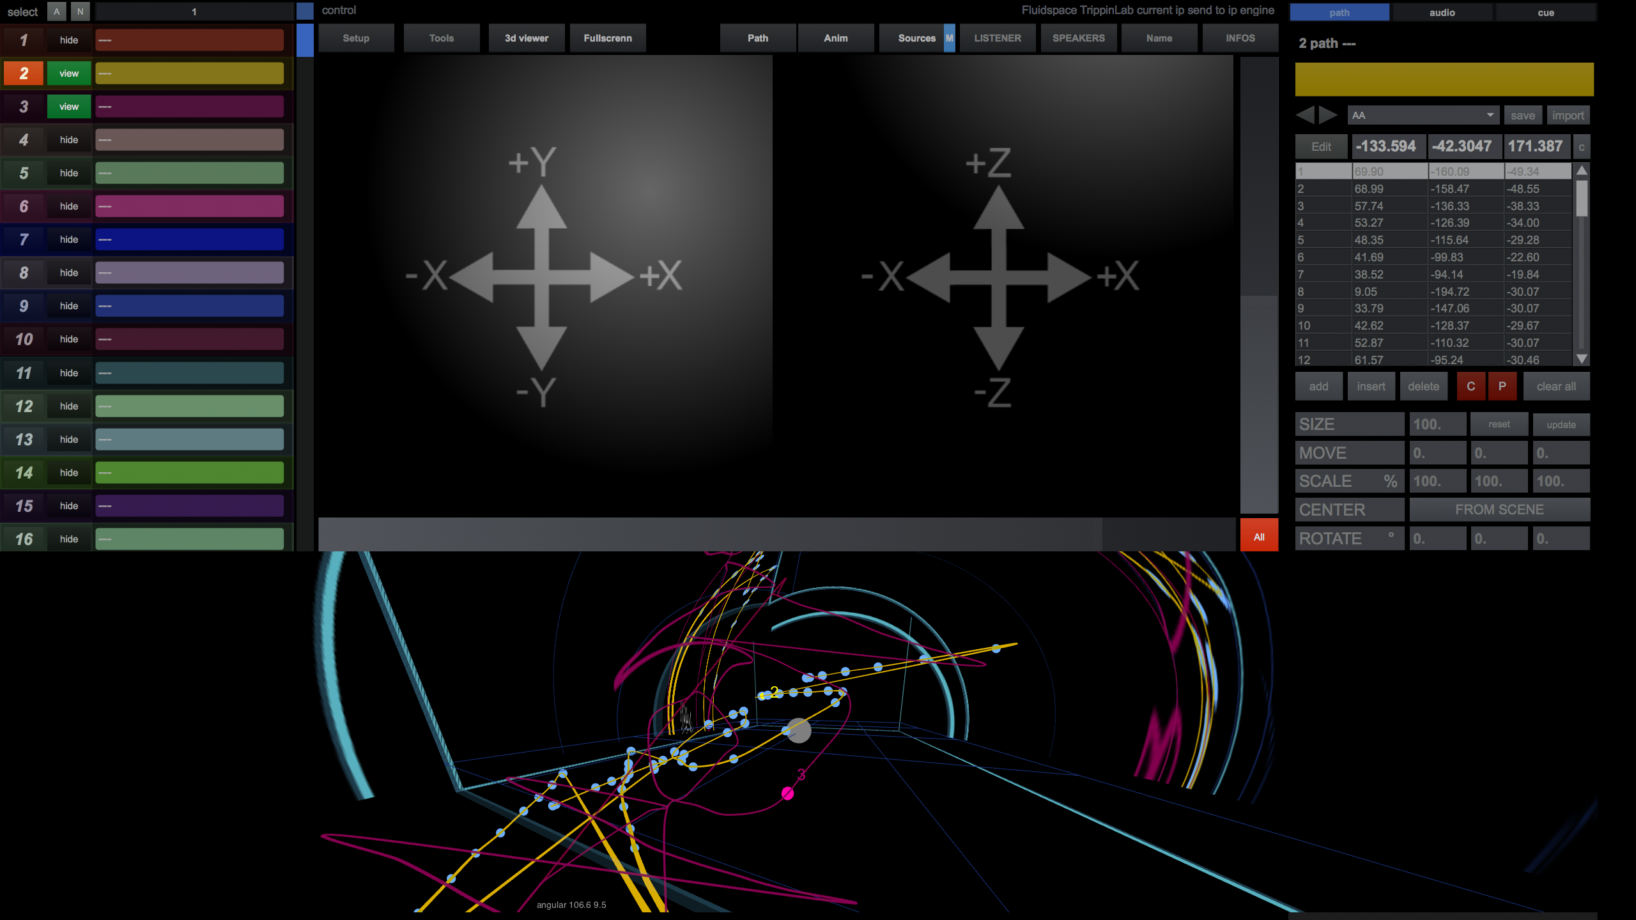This screenshot has height=920, width=1636.
Task: Click the M button beside Sources
Action: (x=950, y=38)
